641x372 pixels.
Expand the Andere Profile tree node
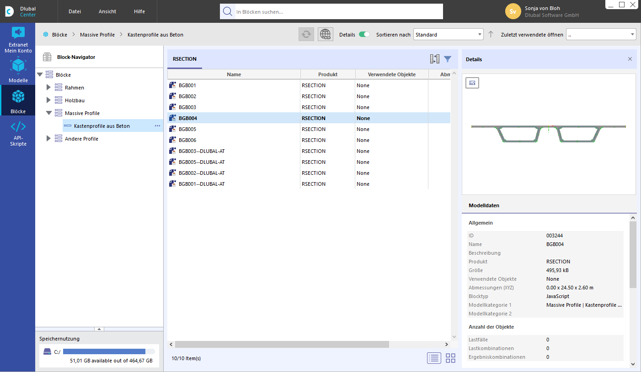[x=48, y=138]
